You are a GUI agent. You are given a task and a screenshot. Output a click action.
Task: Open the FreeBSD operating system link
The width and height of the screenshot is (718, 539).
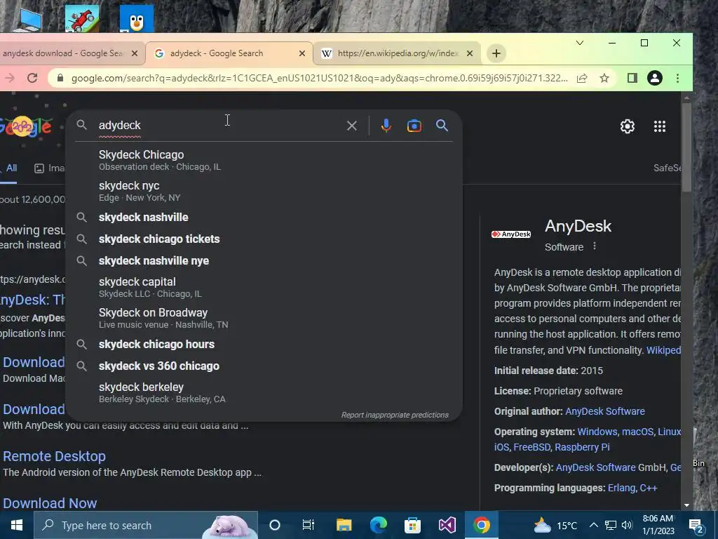point(531,447)
